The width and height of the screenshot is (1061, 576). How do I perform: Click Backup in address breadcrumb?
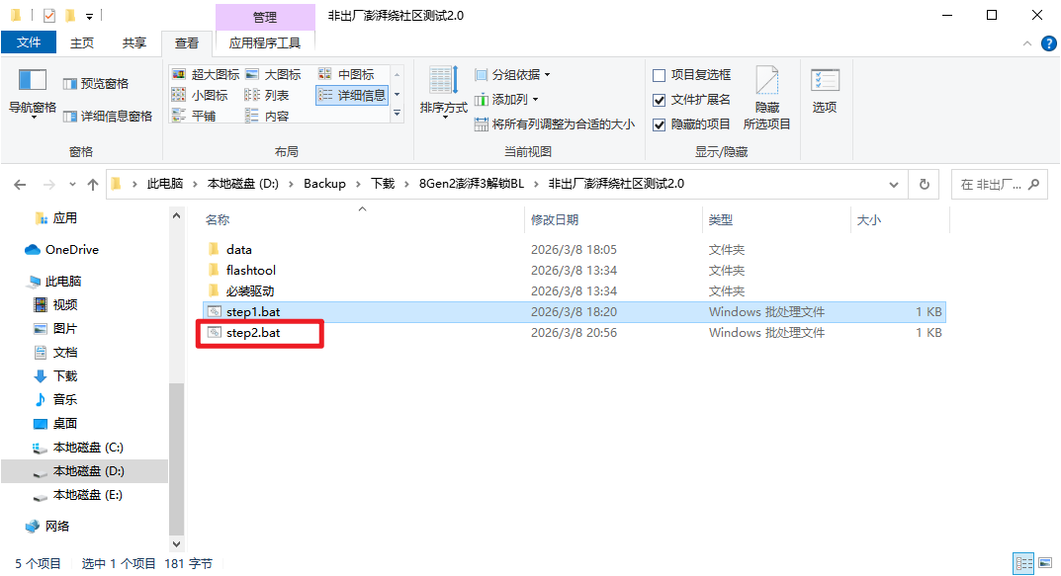pos(324,184)
